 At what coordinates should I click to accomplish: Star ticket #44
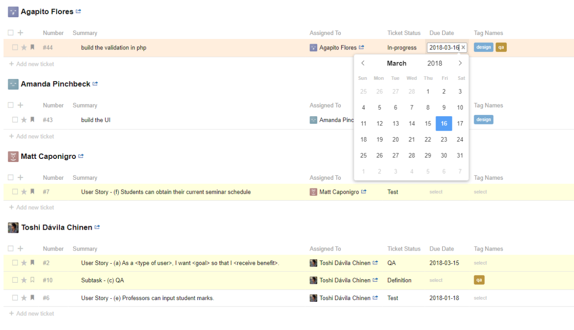point(24,48)
